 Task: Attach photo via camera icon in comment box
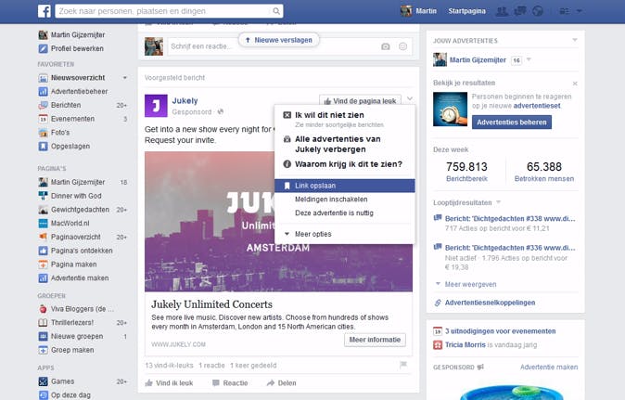(386, 46)
